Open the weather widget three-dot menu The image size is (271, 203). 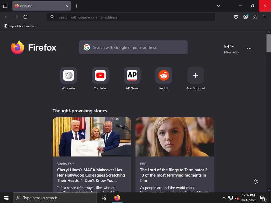[249, 49]
